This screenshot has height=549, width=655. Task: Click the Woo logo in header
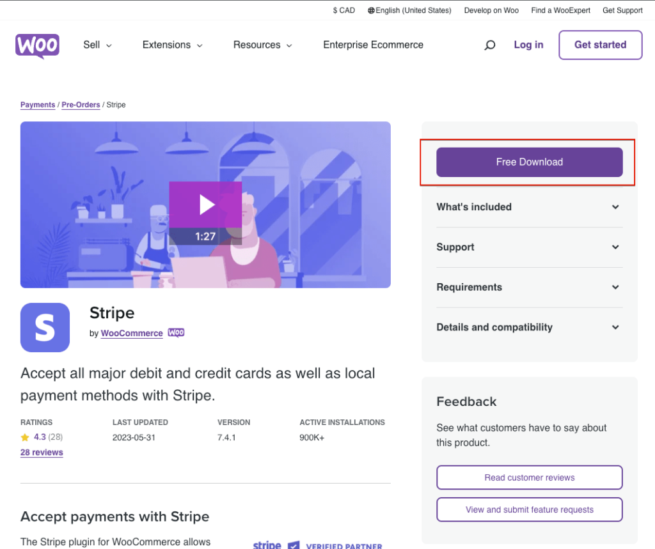37,45
